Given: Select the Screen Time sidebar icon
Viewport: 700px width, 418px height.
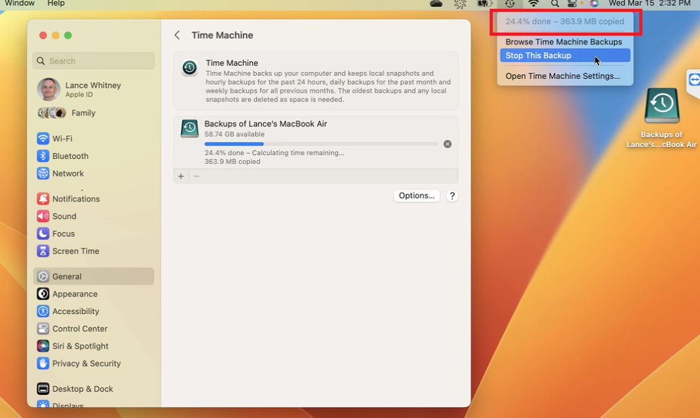Looking at the screenshot, I should tap(75, 251).
